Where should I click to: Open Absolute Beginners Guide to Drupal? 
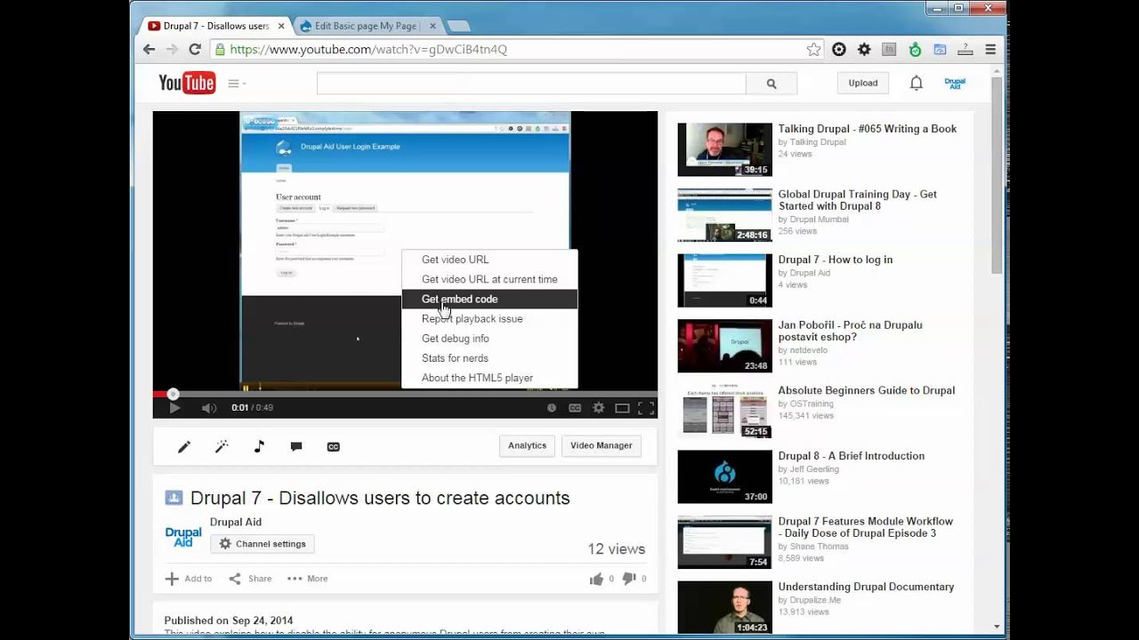[x=866, y=390]
